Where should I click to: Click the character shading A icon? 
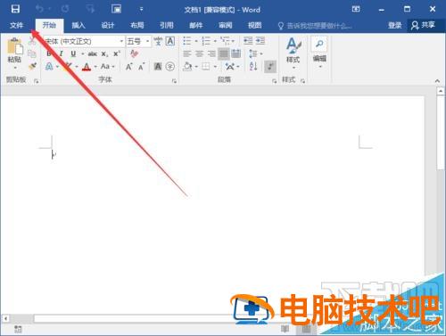point(158,67)
